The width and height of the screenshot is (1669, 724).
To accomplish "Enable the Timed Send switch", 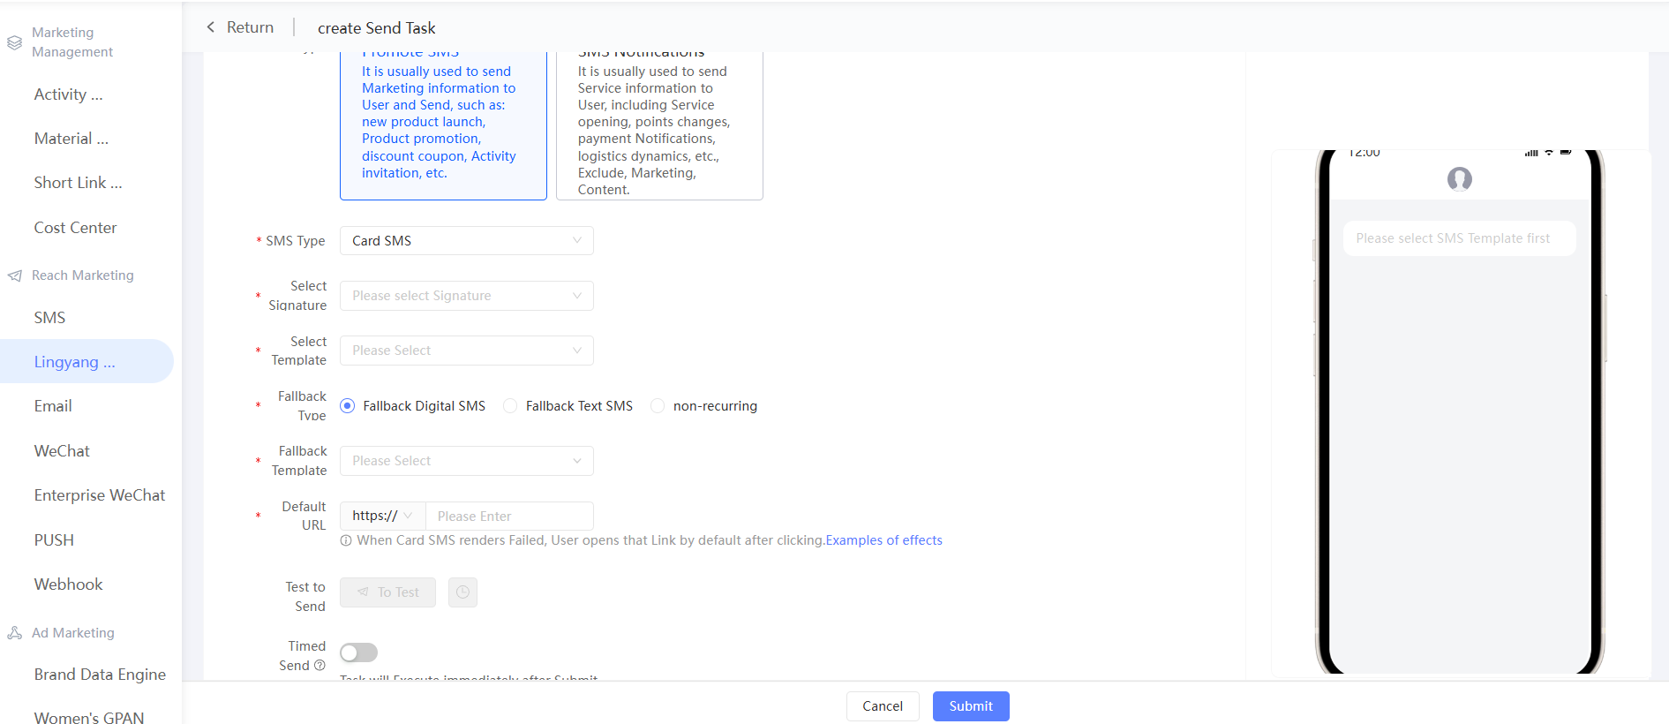I will coord(358,652).
